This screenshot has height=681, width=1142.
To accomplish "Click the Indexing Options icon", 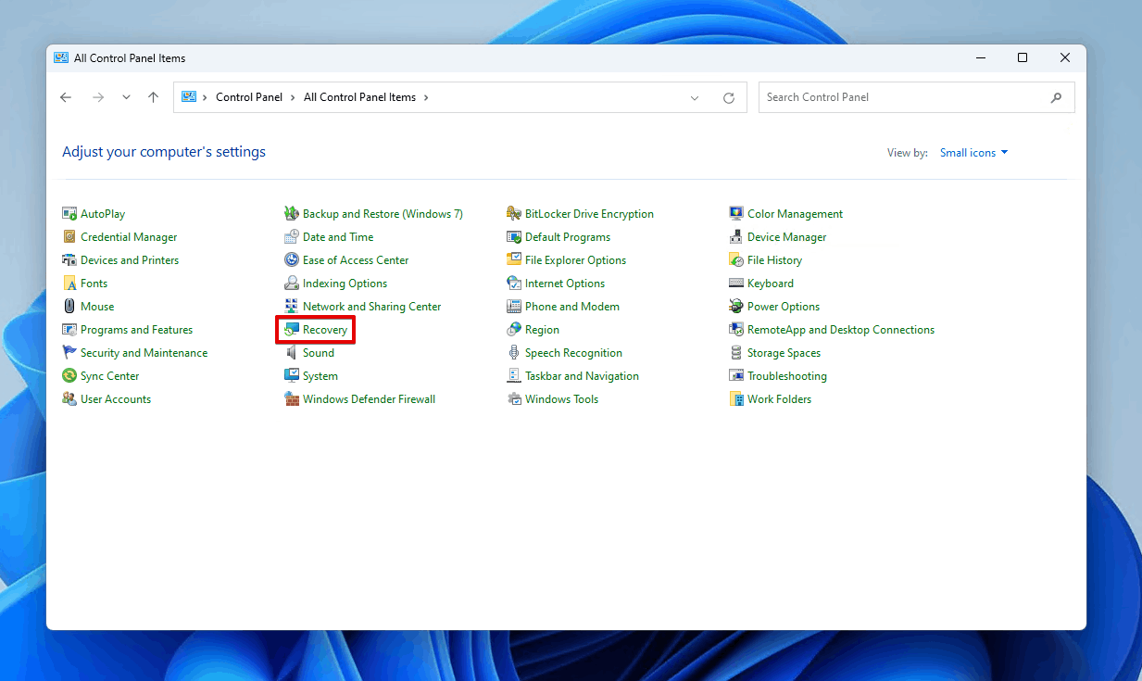I will pyautogui.click(x=292, y=284).
